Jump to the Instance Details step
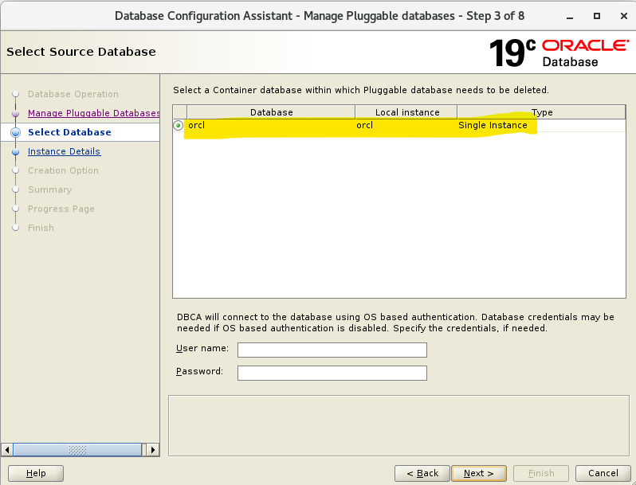Image resolution: width=636 pixels, height=485 pixels. (x=64, y=151)
